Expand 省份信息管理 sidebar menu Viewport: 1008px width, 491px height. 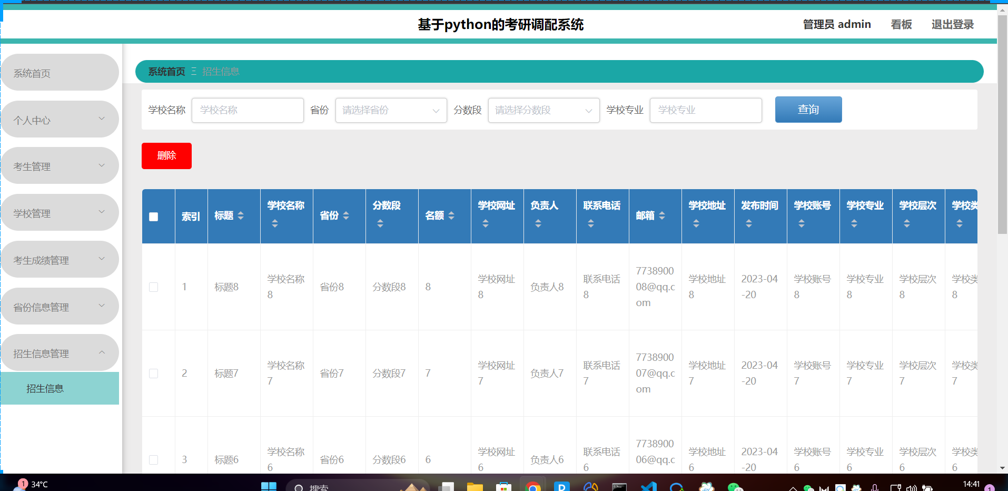coord(60,307)
